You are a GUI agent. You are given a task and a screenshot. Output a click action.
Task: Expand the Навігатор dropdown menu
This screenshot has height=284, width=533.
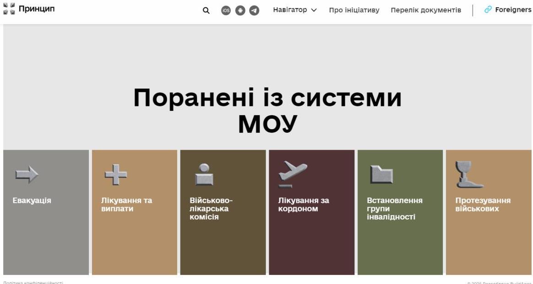click(295, 10)
